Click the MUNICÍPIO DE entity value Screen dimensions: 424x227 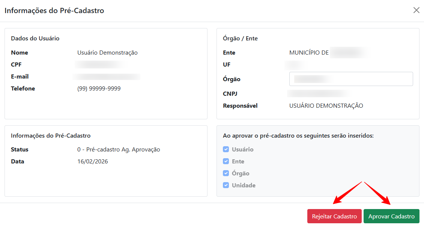309,53
